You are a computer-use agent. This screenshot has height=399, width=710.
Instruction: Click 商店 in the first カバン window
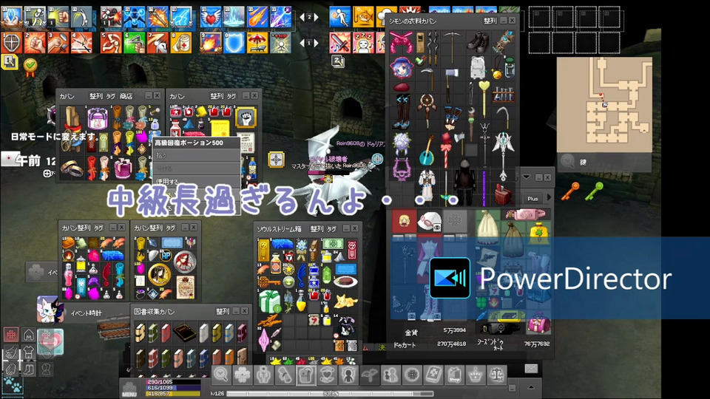126,96
